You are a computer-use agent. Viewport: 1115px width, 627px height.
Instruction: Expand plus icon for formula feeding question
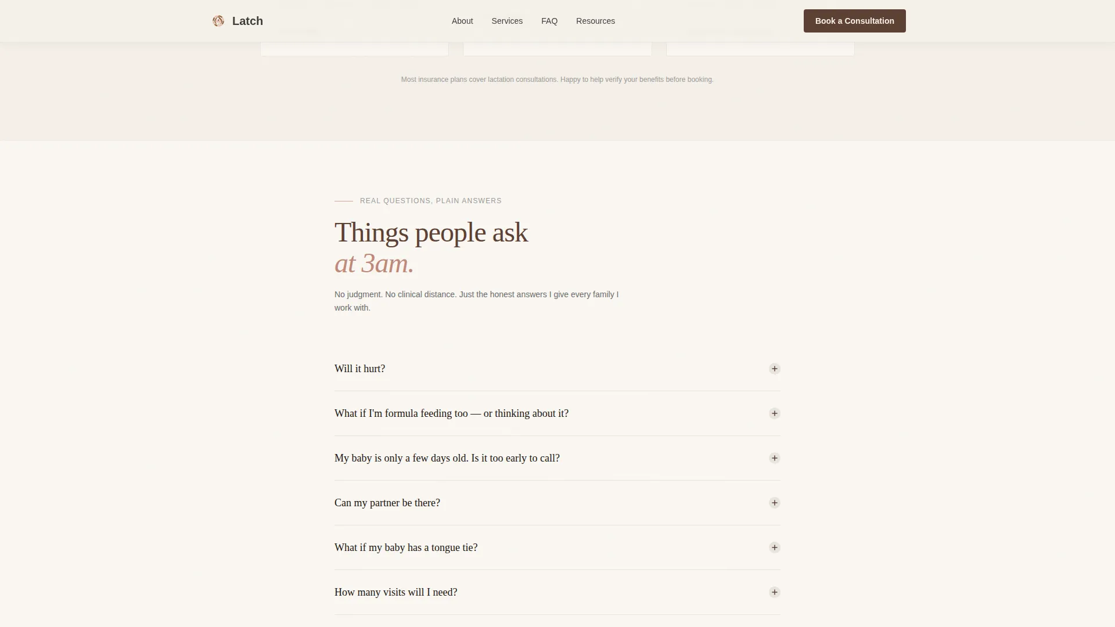(x=774, y=413)
